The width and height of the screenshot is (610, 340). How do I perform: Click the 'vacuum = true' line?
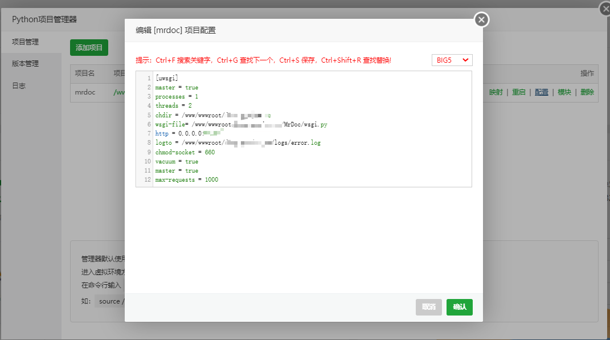(177, 161)
